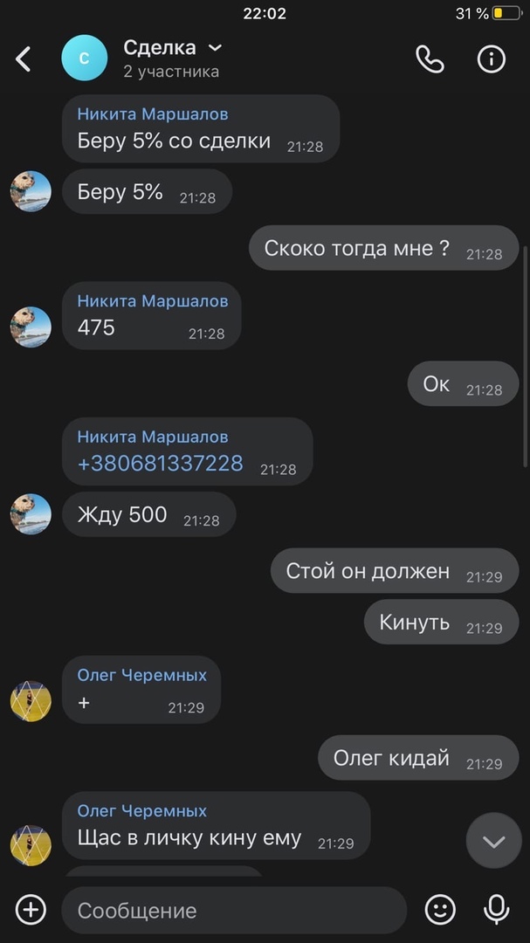530x943 pixels.
Task: Select the message bubble Олег кидай
Action: (x=418, y=758)
